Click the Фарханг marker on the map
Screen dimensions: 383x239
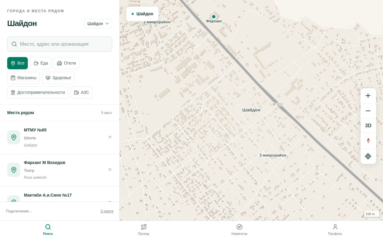click(214, 17)
